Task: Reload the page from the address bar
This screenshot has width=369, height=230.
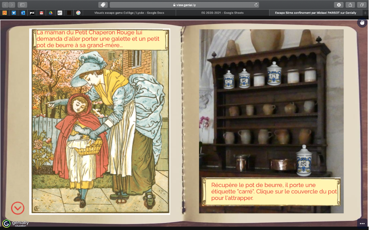Action: (256, 5)
